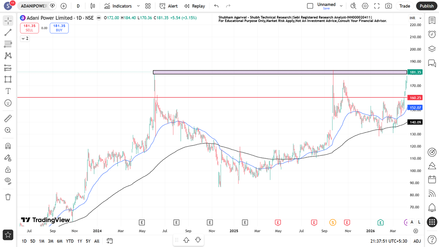Select the trend line drawing tool
Image resolution: width=439 pixels, height=247 pixels.
coord(8,33)
